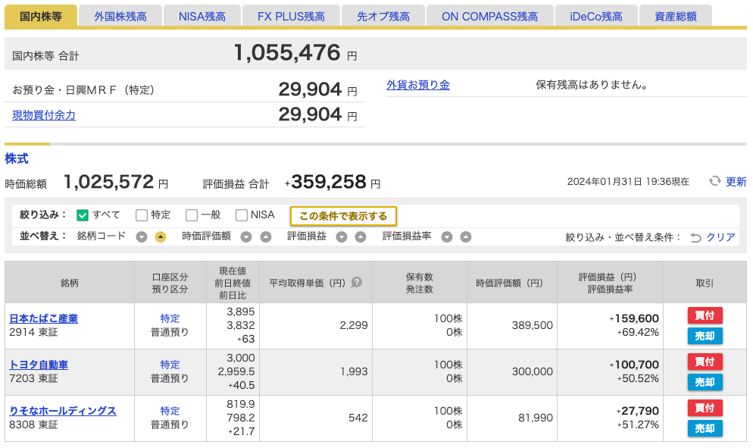Screen dimensions: 753x448
Task: Click 2914 東証 code text
Action: click(33, 332)
